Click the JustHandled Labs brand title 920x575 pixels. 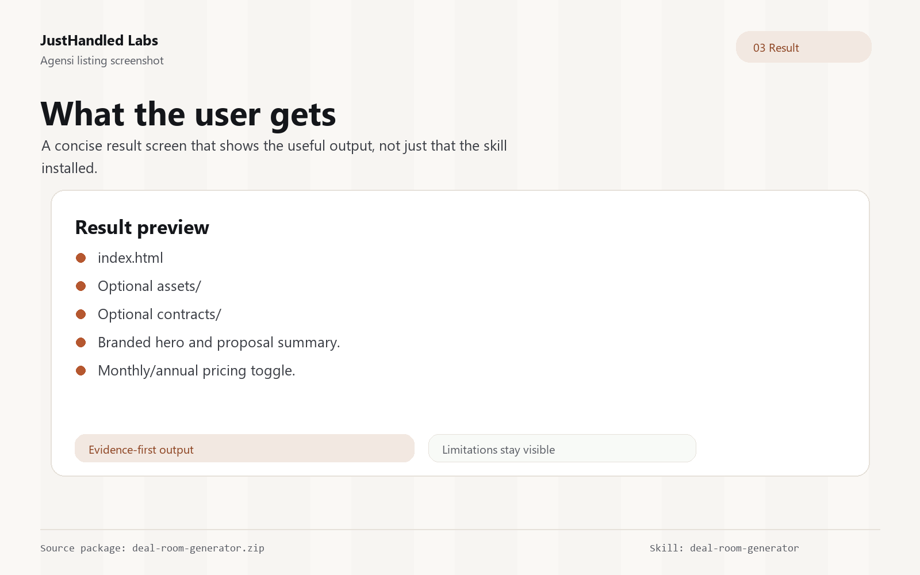pos(99,41)
